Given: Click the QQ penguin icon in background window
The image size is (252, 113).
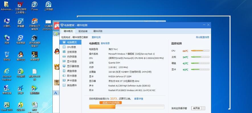Looking at the screenshot, I should [x=57, y=51].
